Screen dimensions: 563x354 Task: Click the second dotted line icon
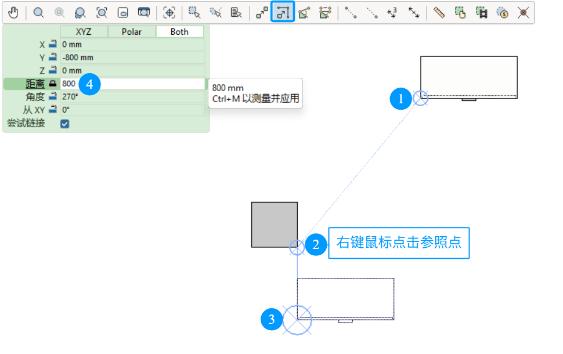(x=371, y=13)
